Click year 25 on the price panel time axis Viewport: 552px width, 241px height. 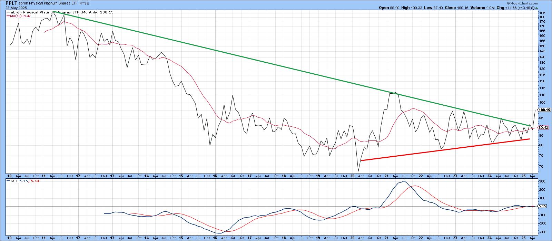pyautogui.click(x=523, y=176)
